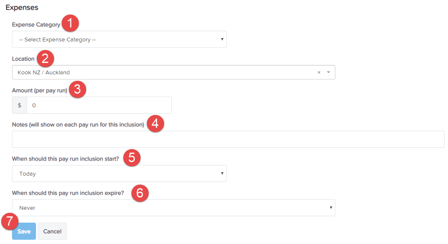448x244 pixels.
Task: Open the inclusion expire dropdown showing Never
Action: point(173,208)
